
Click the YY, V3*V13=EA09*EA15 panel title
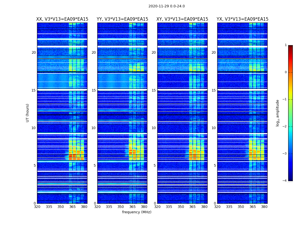pyautogui.click(x=122, y=19)
